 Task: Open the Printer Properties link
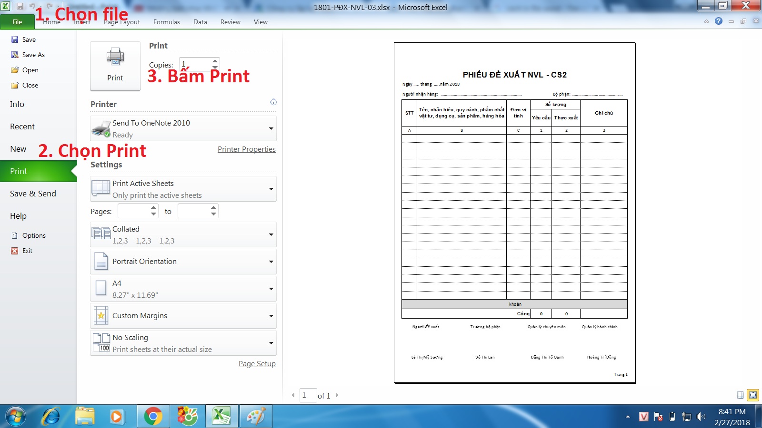pyautogui.click(x=246, y=149)
